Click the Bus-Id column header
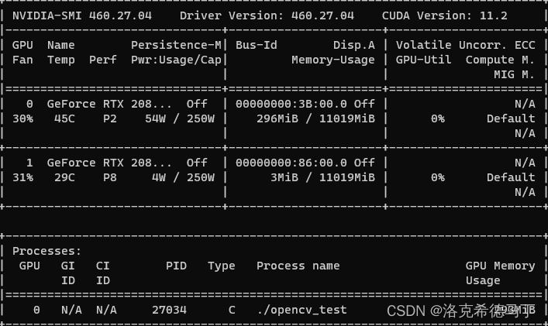This screenshot has height=326, width=548. 257,45
